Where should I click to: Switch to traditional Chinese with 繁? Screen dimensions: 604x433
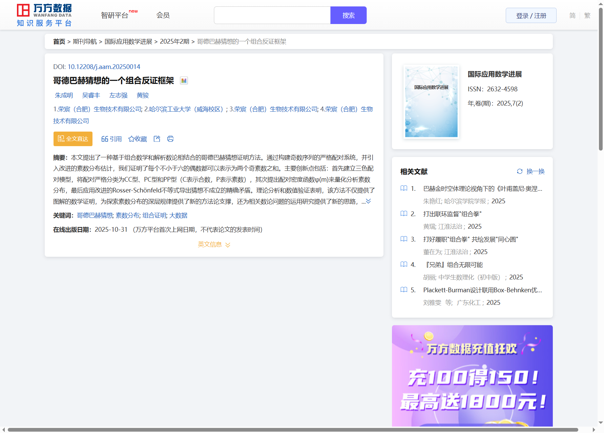point(587,16)
